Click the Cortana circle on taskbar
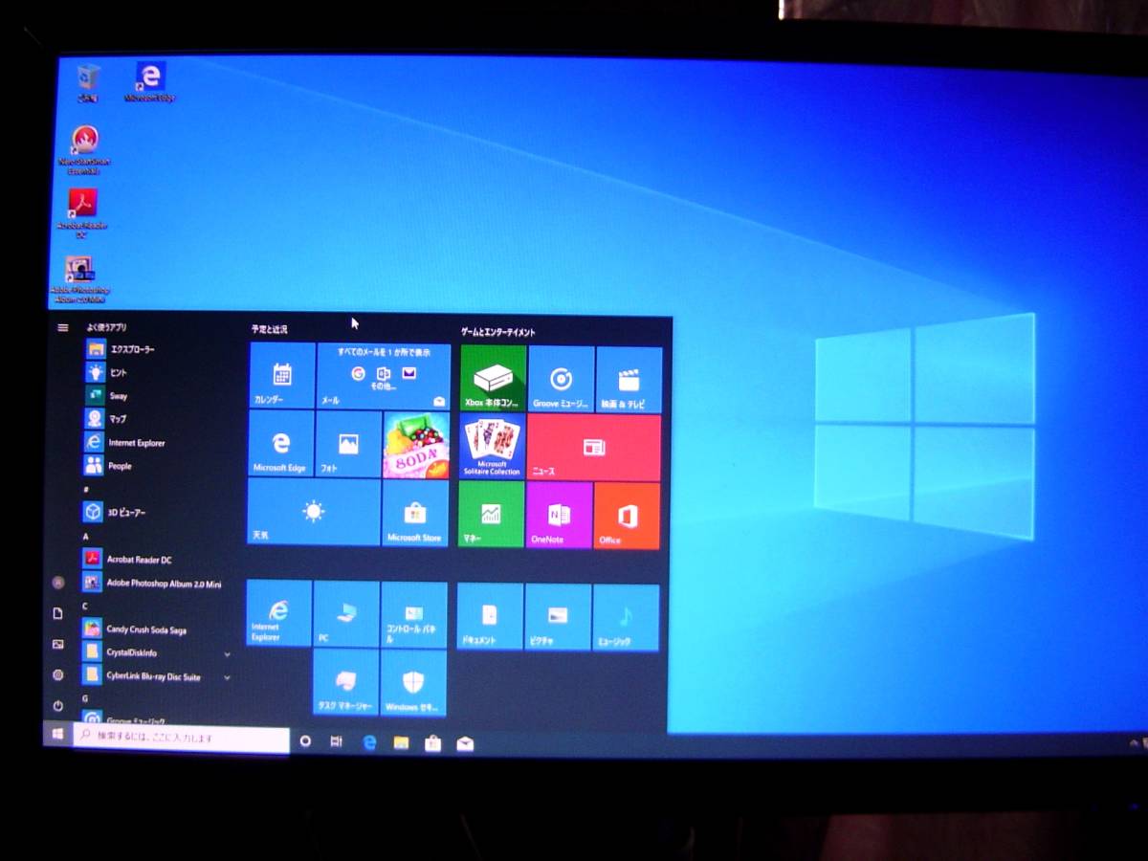The height and width of the screenshot is (861, 1148). [x=305, y=740]
